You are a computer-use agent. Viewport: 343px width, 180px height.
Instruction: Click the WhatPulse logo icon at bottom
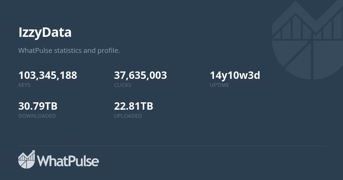pos(27,159)
